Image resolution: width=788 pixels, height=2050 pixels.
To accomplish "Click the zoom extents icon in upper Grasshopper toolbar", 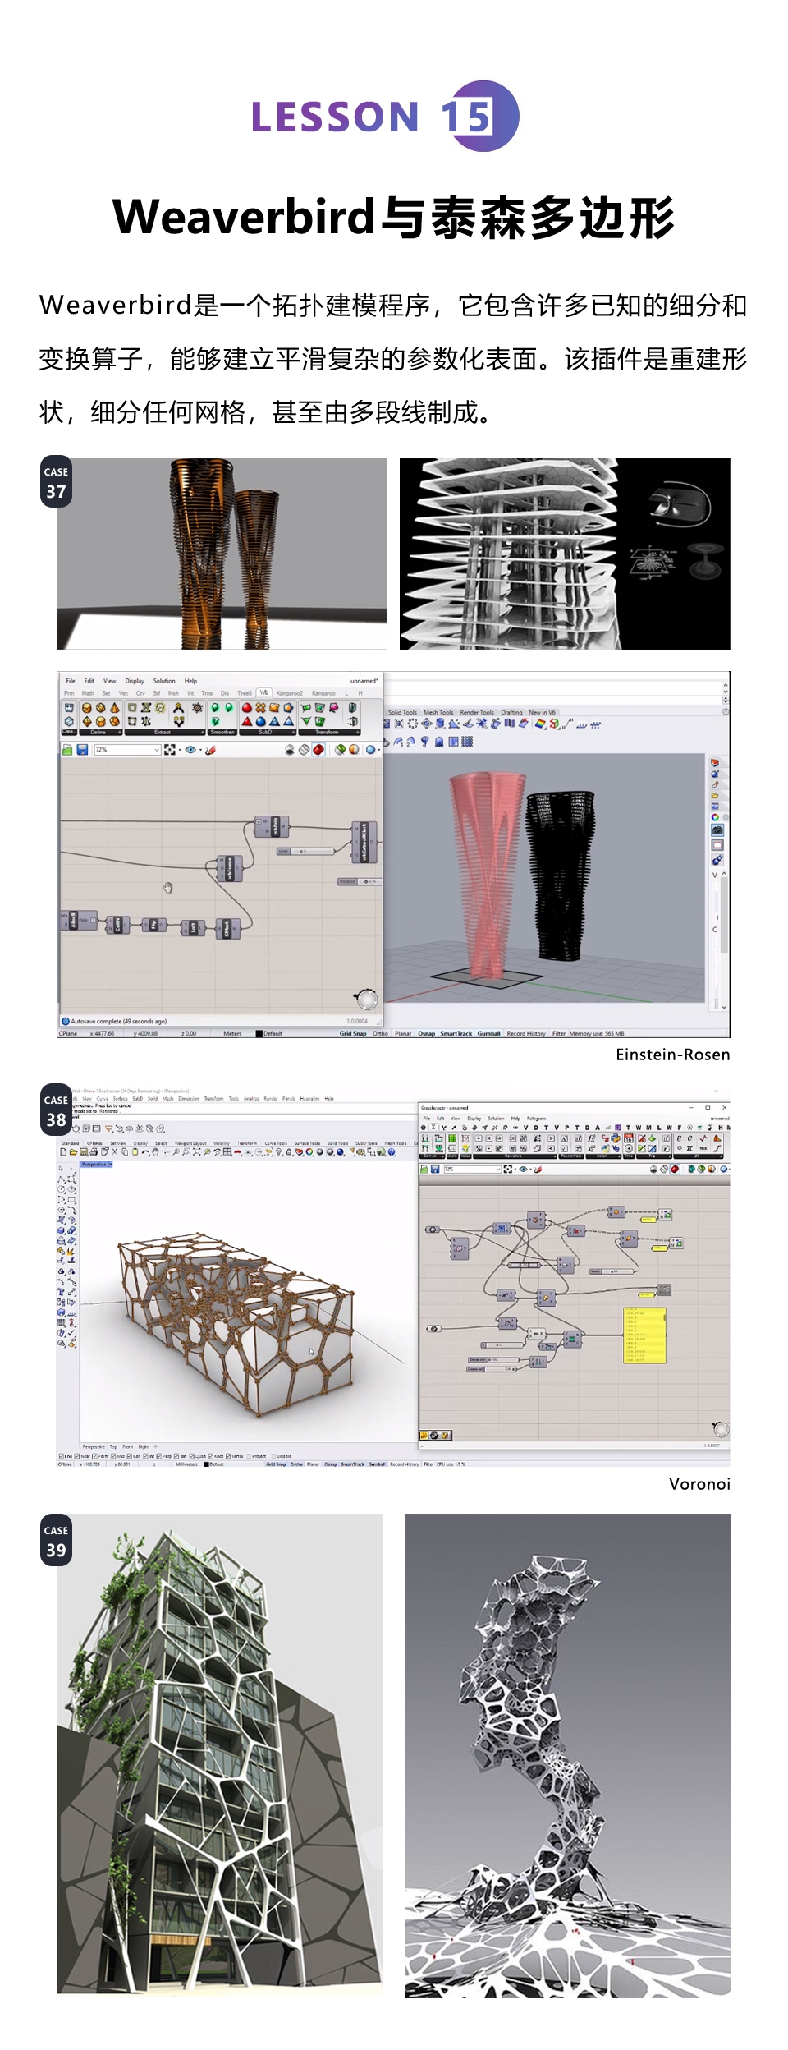I will (x=170, y=750).
